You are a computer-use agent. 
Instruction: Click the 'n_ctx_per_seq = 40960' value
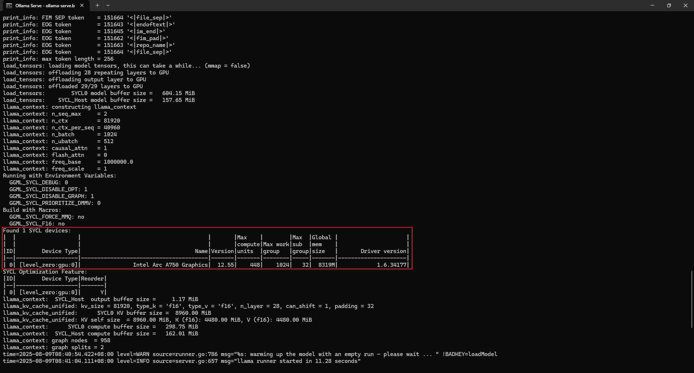tap(112, 128)
